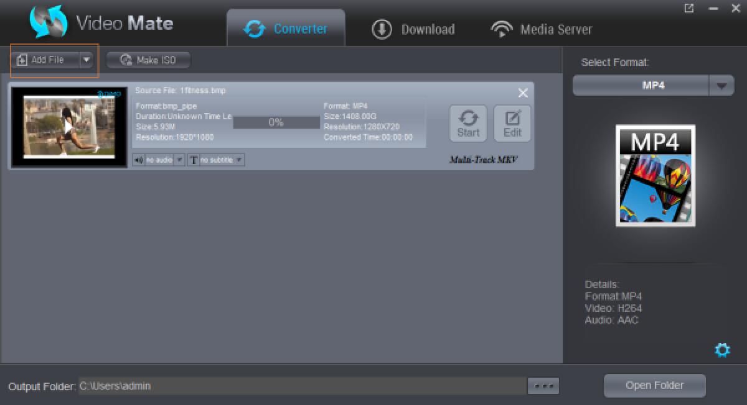747x405 pixels.
Task: Click the Download arrow icon
Action: click(x=382, y=29)
